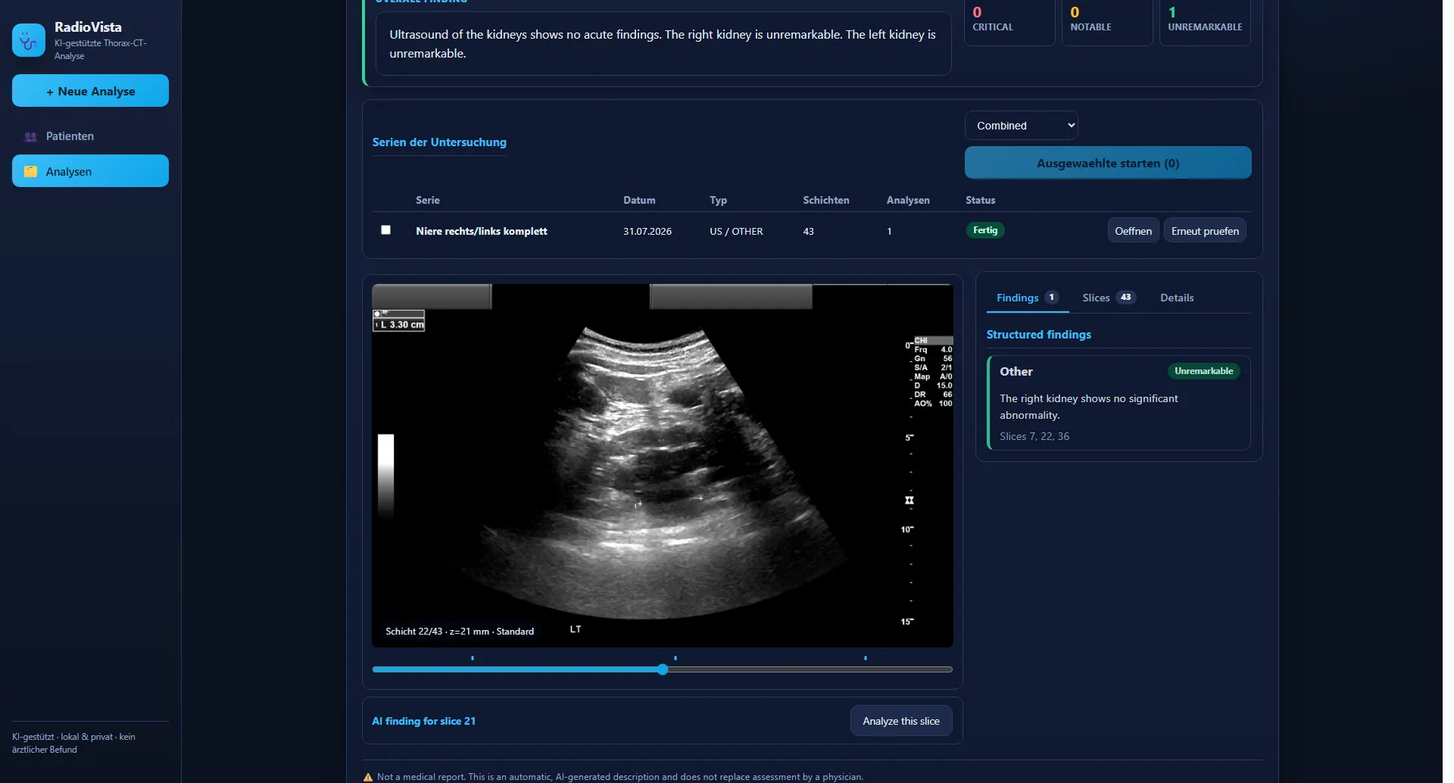
Task: Start a new analysis with Neue Analyse
Action: (90, 91)
